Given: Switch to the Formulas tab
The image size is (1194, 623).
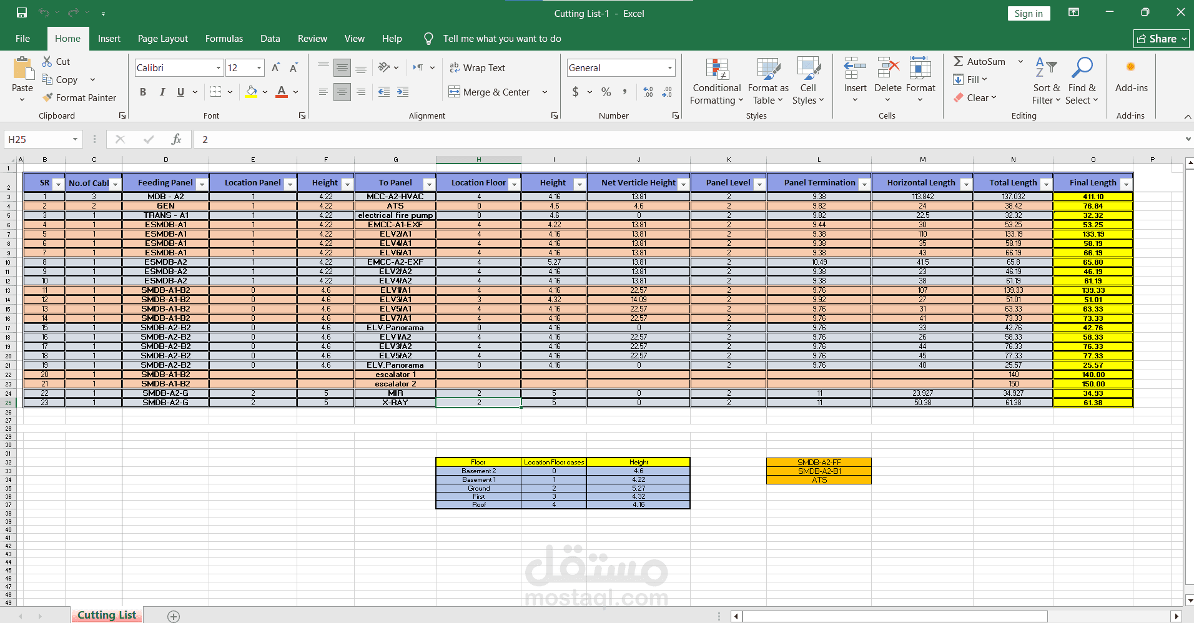Looking at the screenshot, I should click(224, 38).
